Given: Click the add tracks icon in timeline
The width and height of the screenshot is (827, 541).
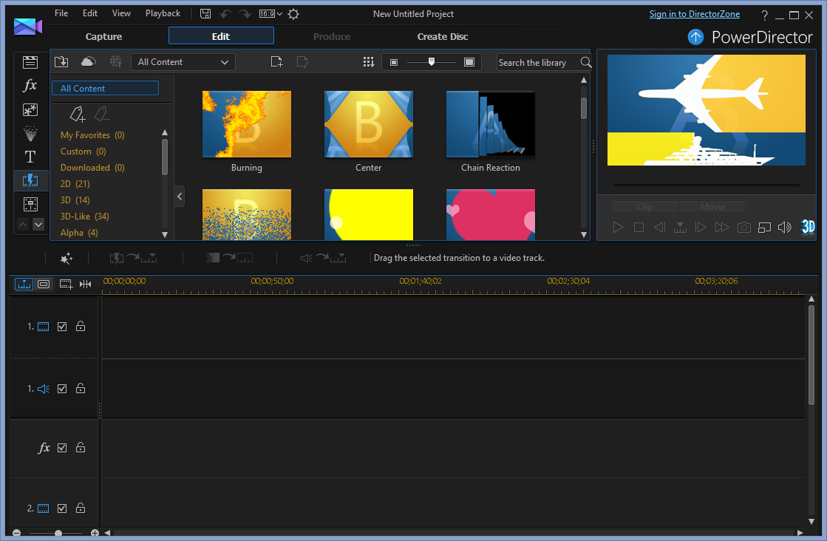Looking at the screenshot, I should point(66,285).
